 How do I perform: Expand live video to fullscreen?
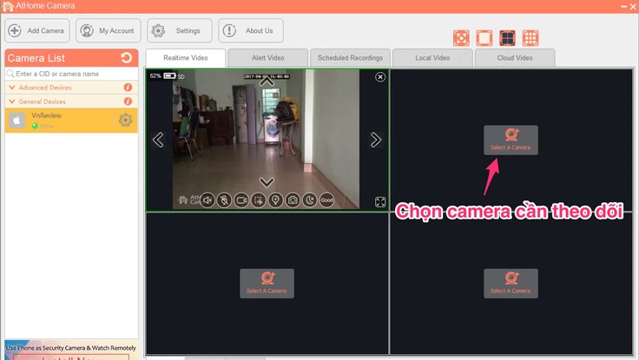(380, 202)
